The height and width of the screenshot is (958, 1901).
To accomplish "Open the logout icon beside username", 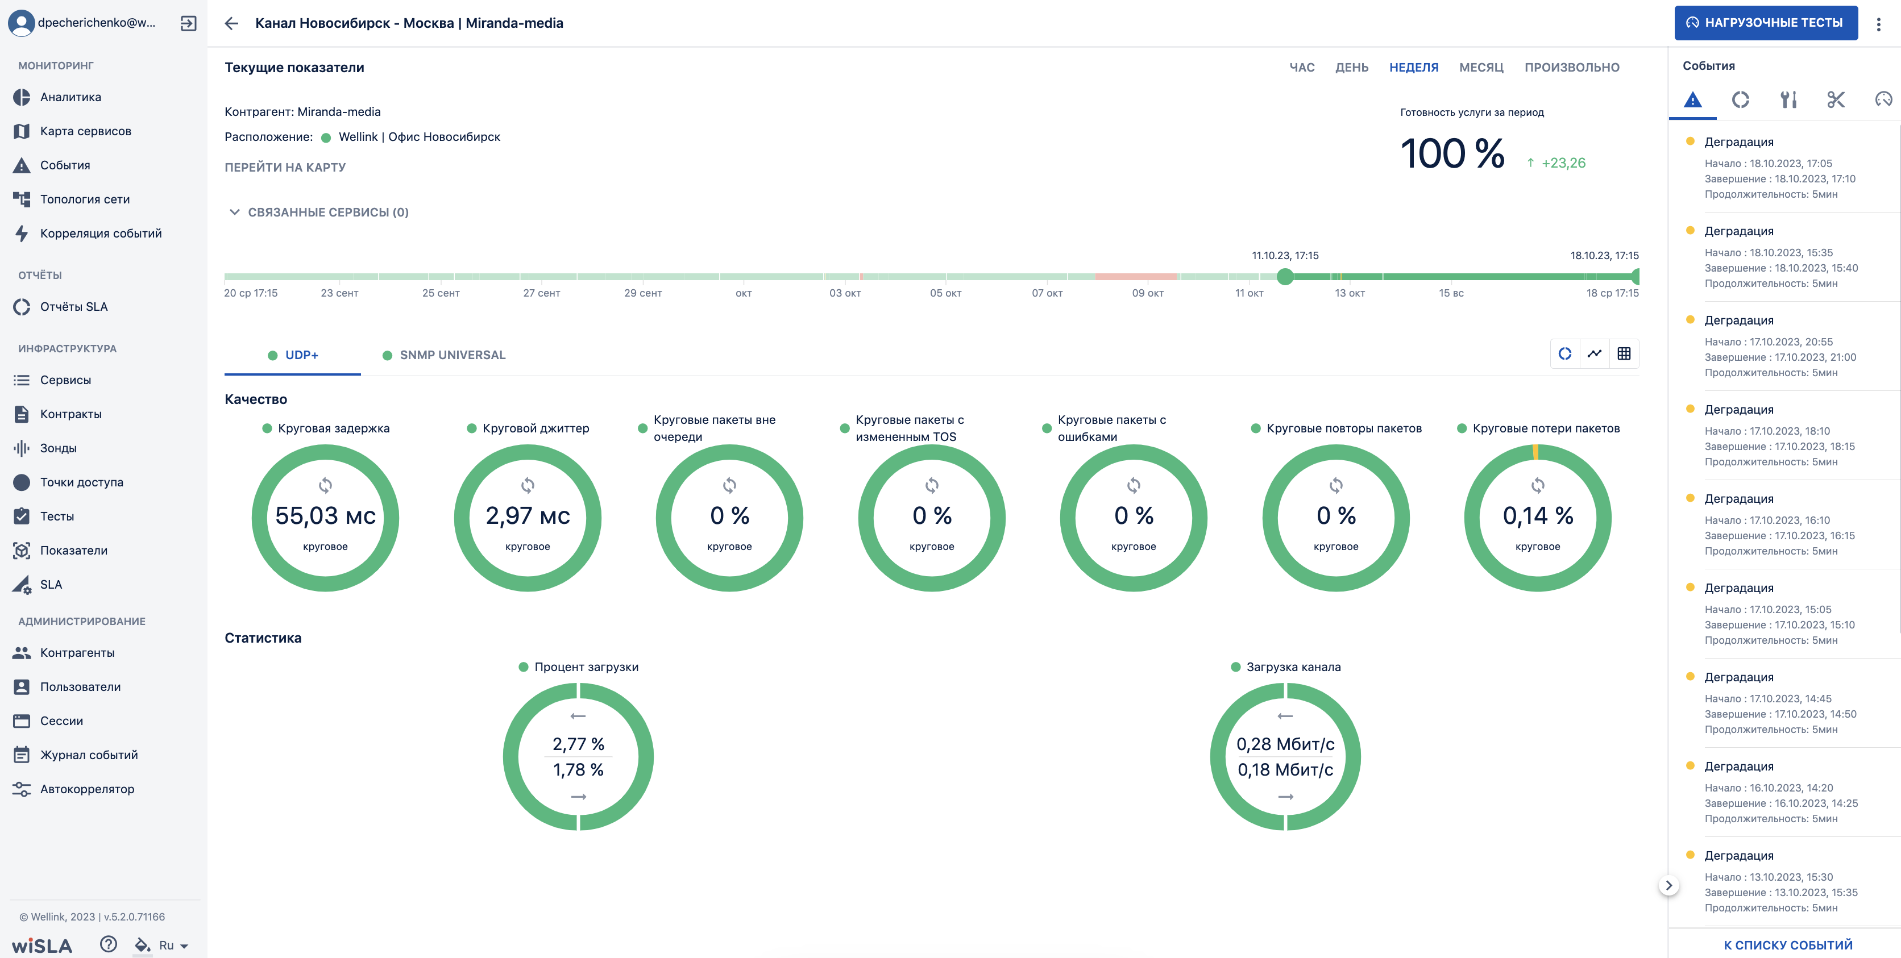I will click(189, 23).
